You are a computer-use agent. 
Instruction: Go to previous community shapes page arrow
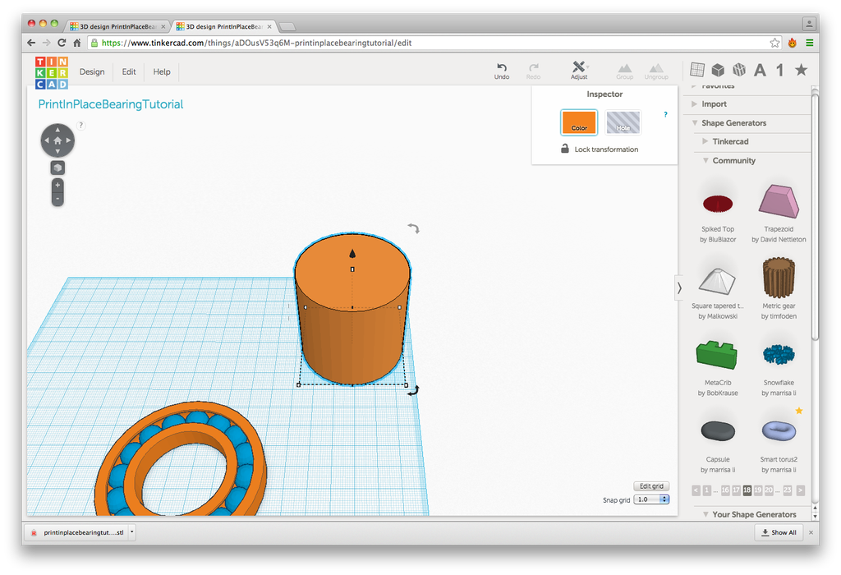click(696, 490)
